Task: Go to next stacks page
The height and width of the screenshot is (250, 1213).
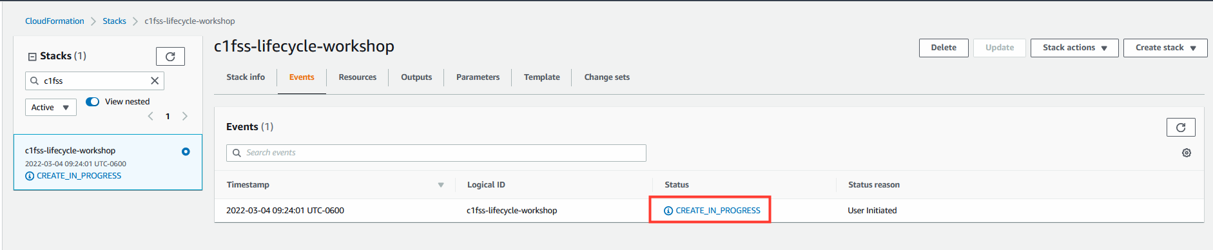Action: tap(185, 116)
